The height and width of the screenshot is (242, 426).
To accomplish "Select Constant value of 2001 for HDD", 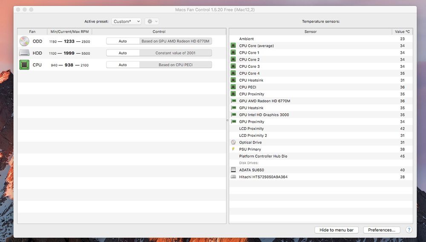I will tap(176, 53).
